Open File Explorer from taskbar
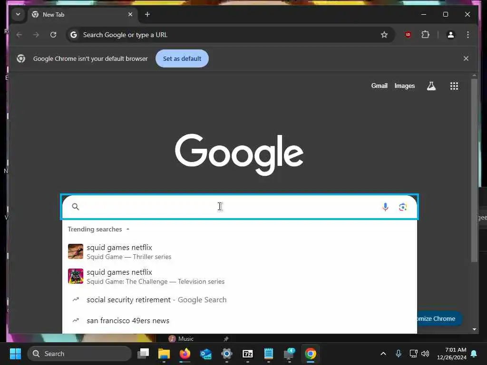487x365 pixels. pyautogui.click(x=164, y=354)
